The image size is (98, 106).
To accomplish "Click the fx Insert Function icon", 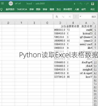I will 57,16.
